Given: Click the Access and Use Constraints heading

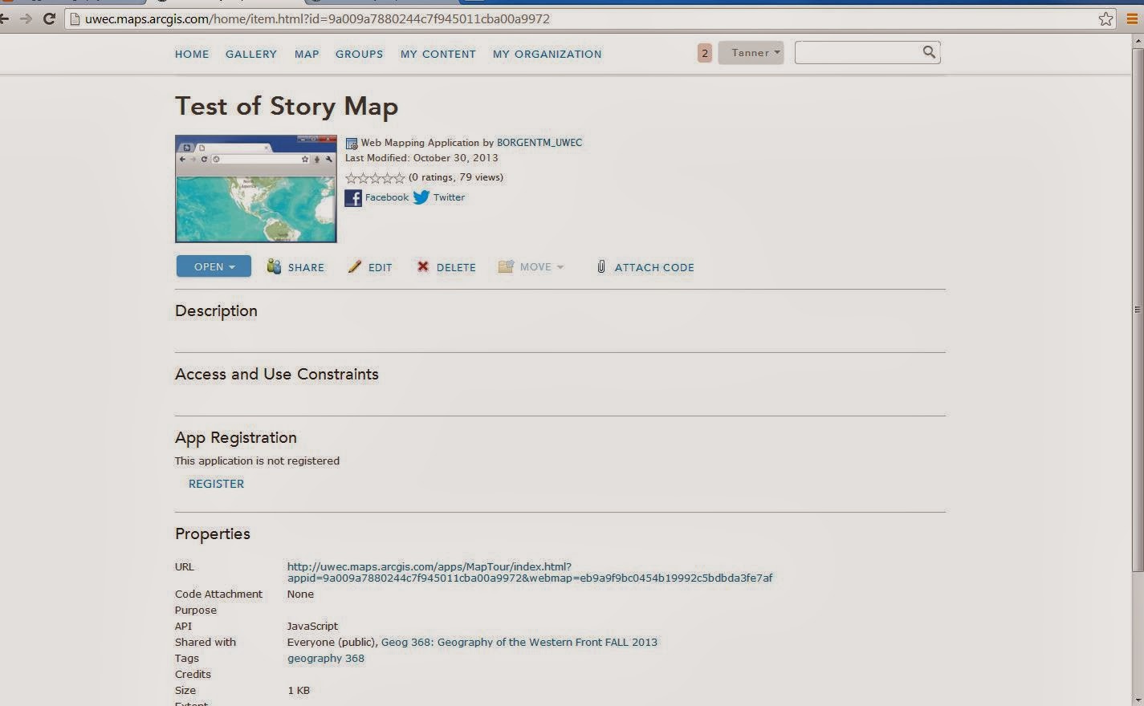Looking at the screenshot, I should [x=277, y=375].
